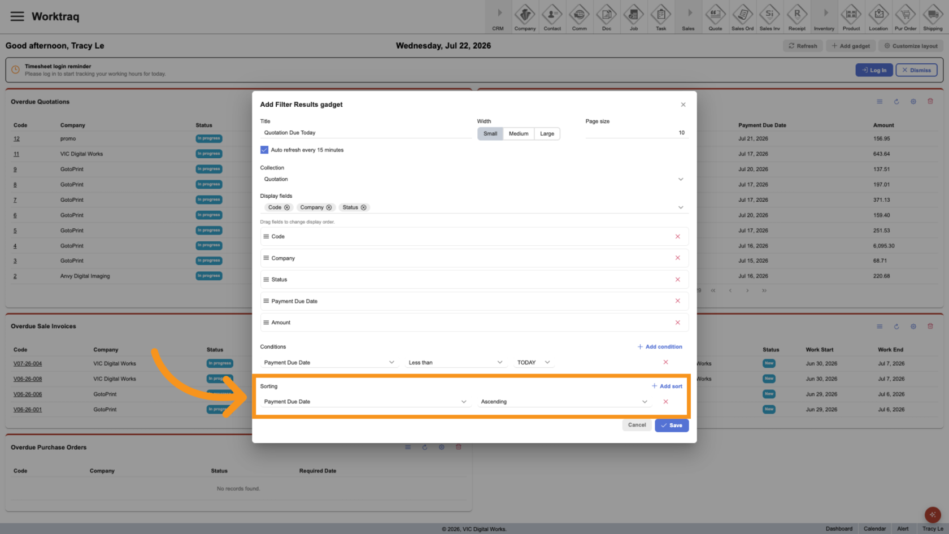Click the Refresh dashboard button

click(x=803, y=46)
